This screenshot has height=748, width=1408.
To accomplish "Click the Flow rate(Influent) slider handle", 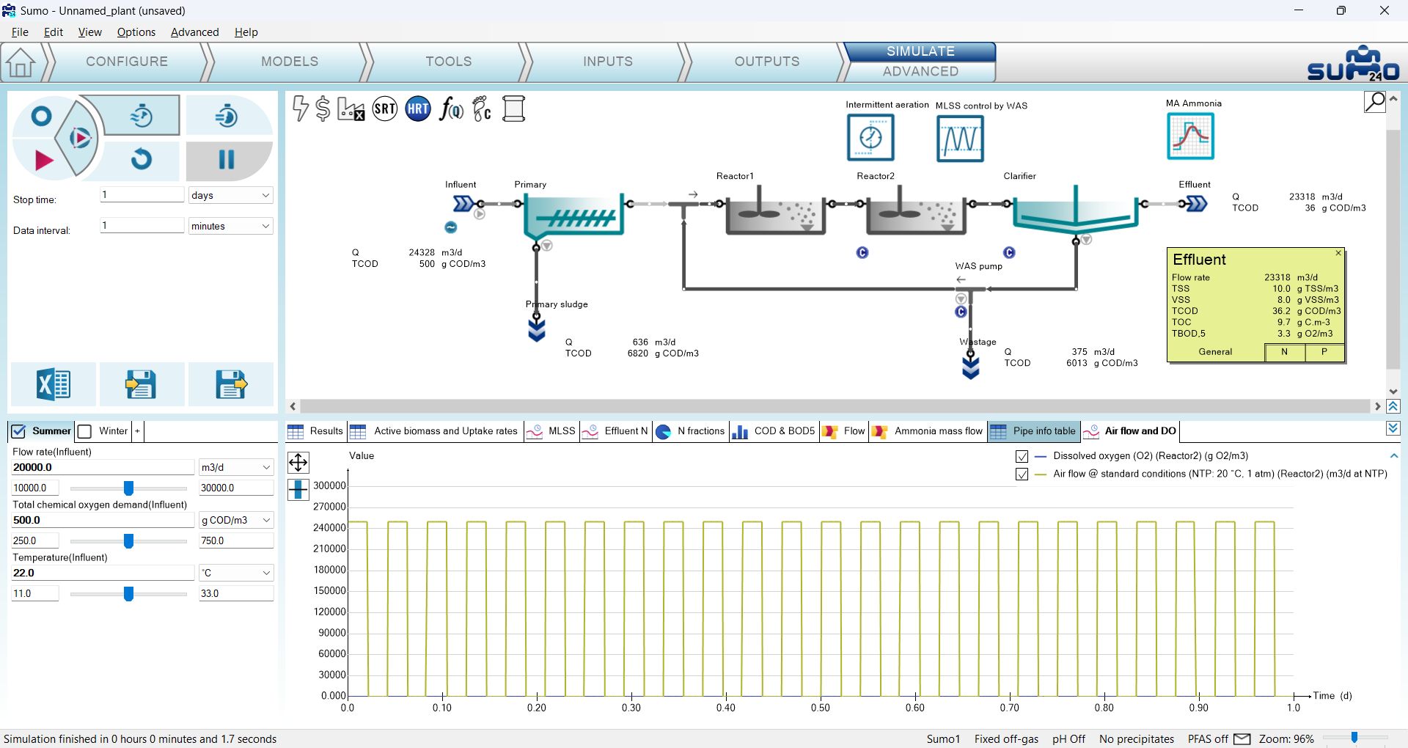I will [x=129, y=488].
